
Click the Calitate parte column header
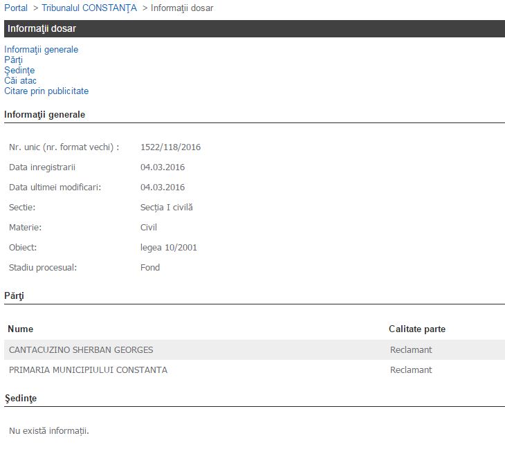coord(417,329)
